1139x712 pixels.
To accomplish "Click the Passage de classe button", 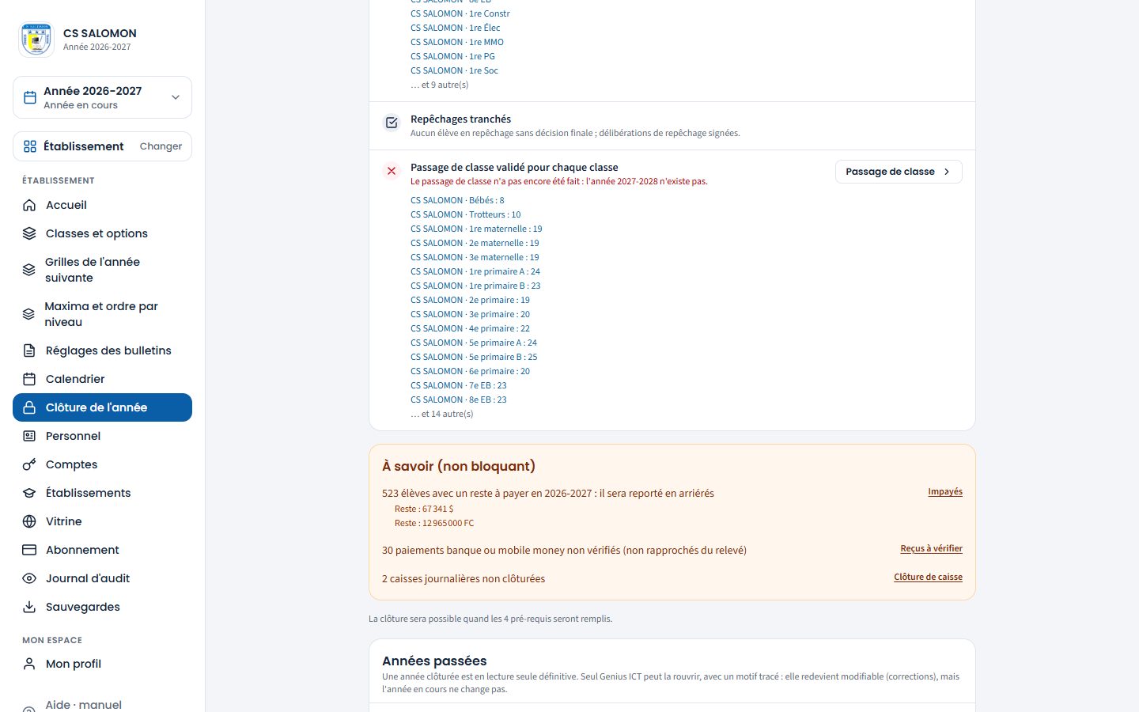I will pyautogui.click(x=899, y=172).
